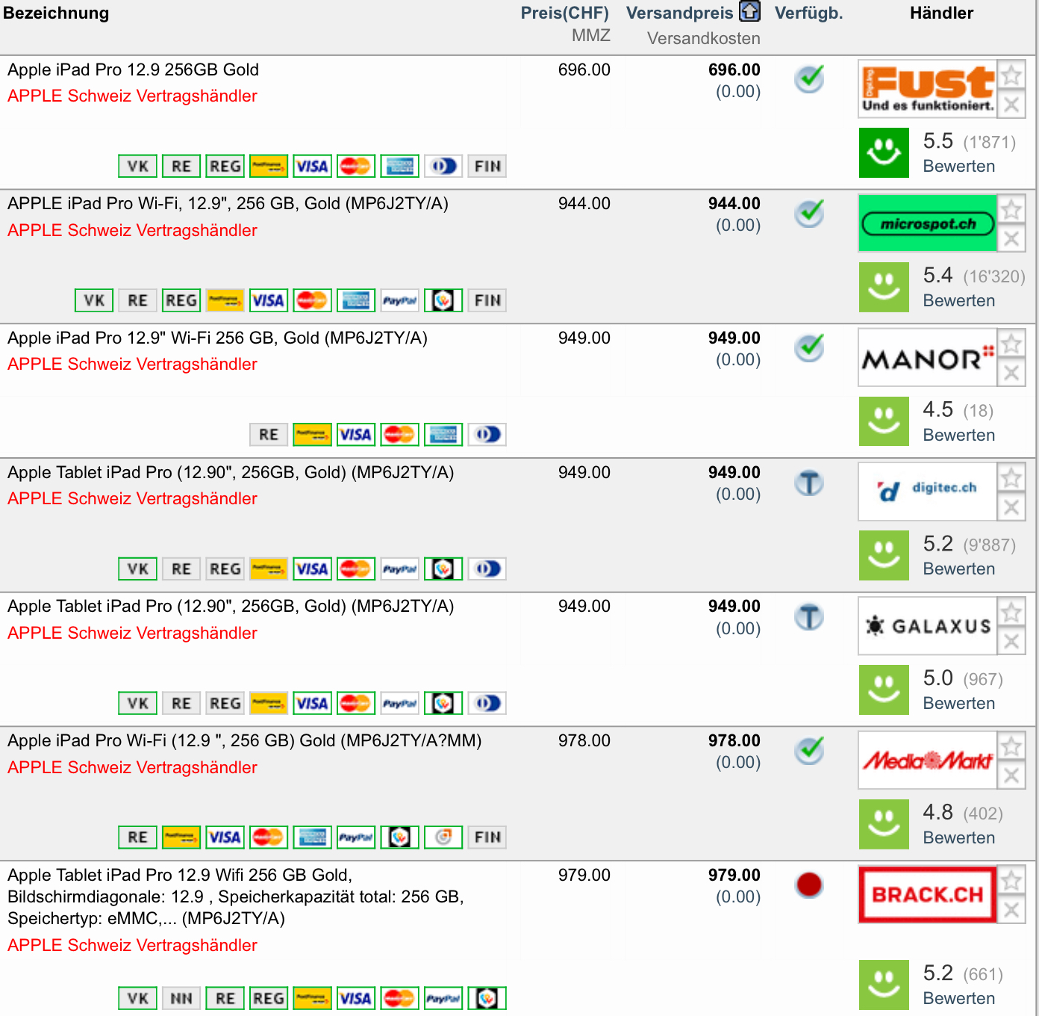This screenshot has width=1039, height=1016.
Task: Click the availability checkmark for microspot.ch offer
Action: pyautogui.click(x=809, y=213)
